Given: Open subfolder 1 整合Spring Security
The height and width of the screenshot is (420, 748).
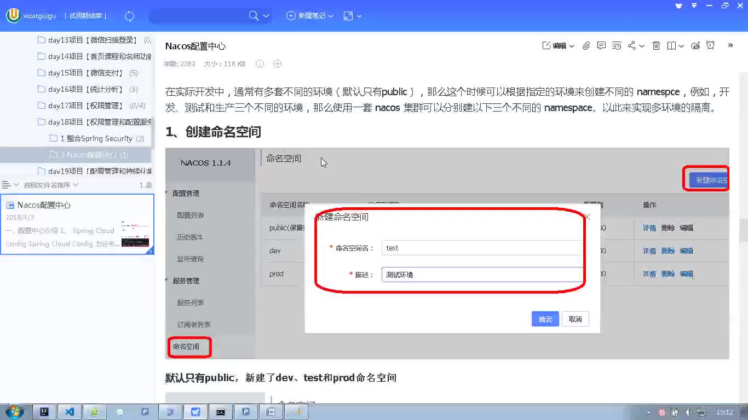Looking at the screenshot, I should click(x=97, y=138).
